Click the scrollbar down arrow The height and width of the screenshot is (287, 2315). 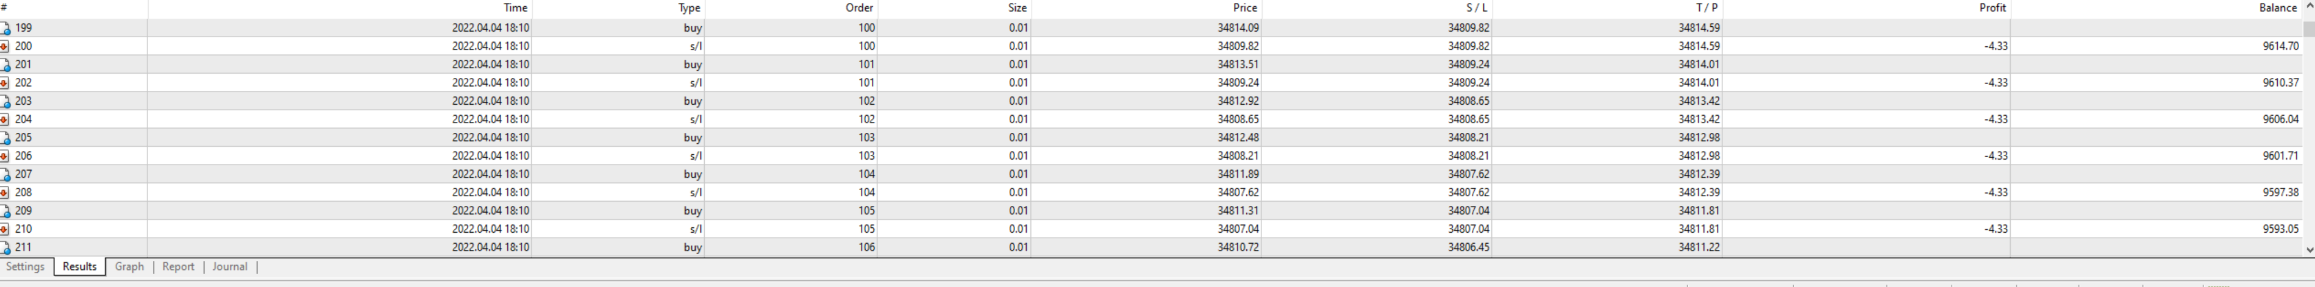pos(2309,250)
